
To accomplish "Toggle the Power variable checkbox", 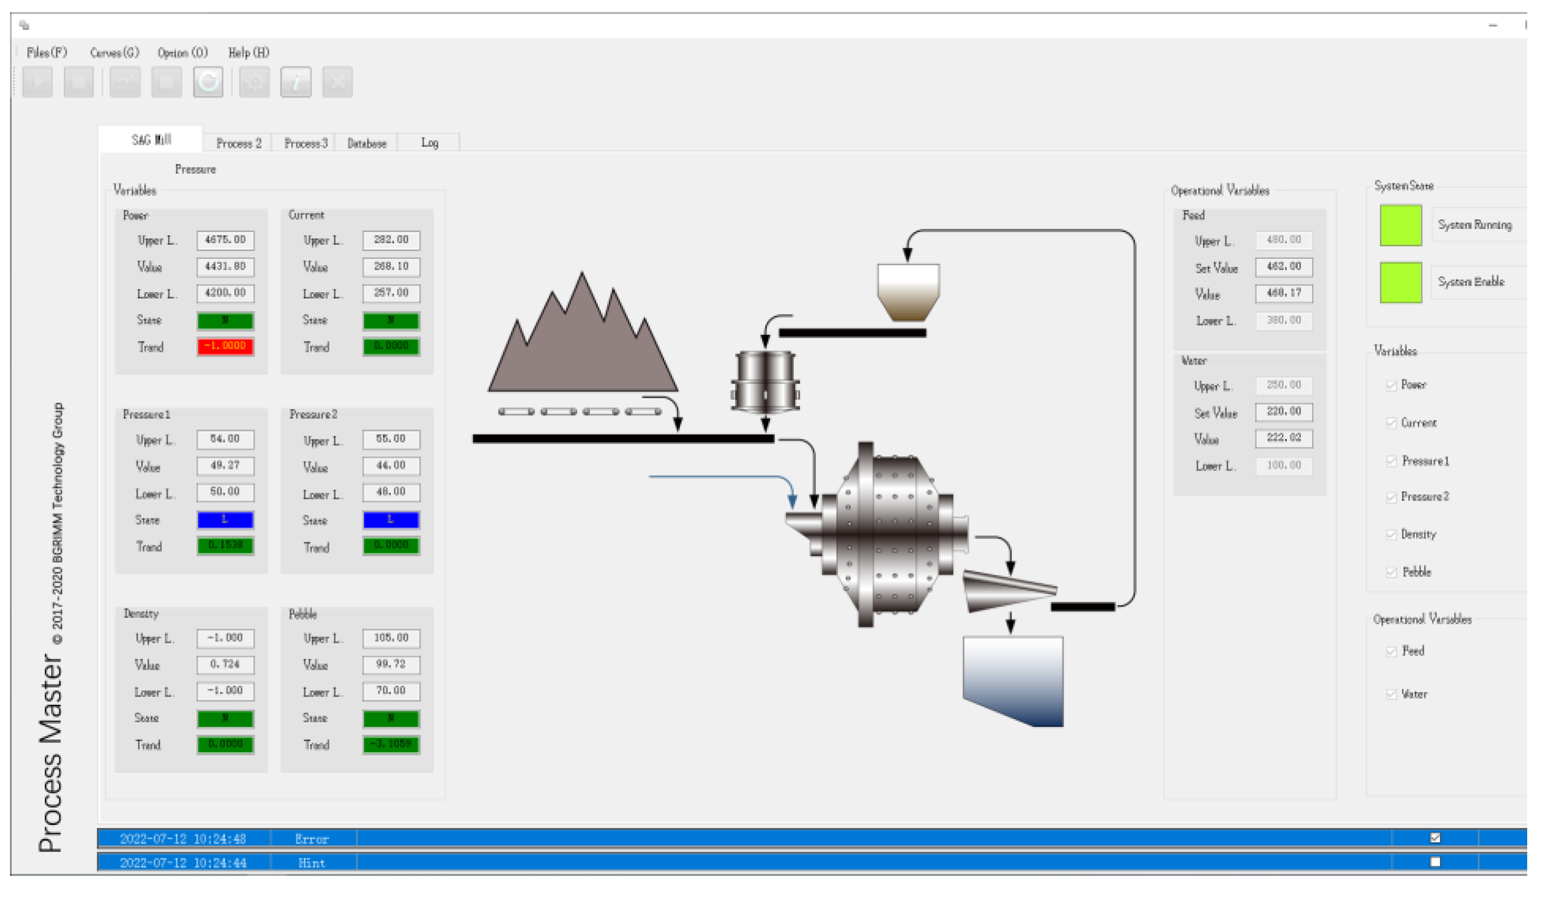I will 1391,385.
